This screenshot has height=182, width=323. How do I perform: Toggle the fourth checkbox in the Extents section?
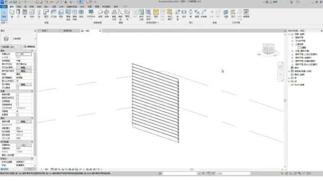pyautogui.click(x=18, y=105)
